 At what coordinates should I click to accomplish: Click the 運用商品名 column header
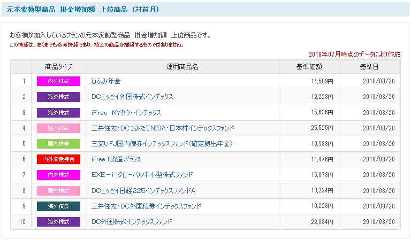click(182, 67)
